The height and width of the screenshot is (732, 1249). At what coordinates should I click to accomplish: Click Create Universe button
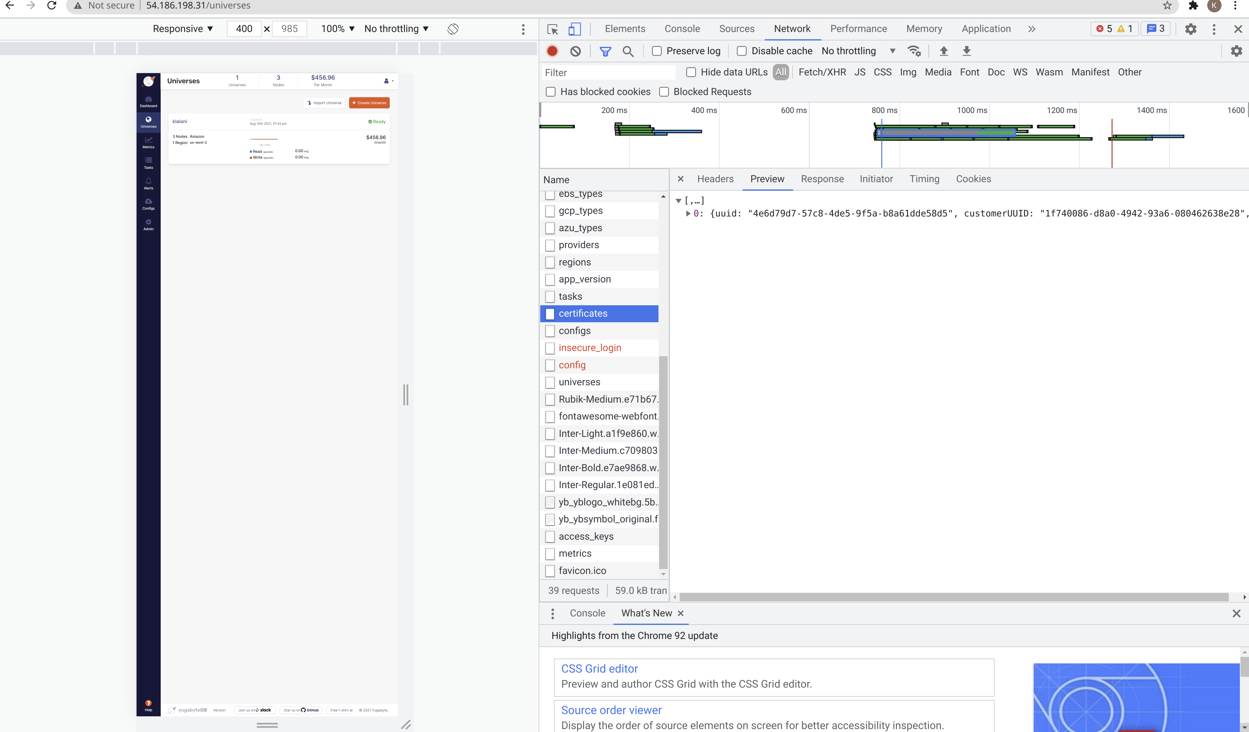point(369,103)
